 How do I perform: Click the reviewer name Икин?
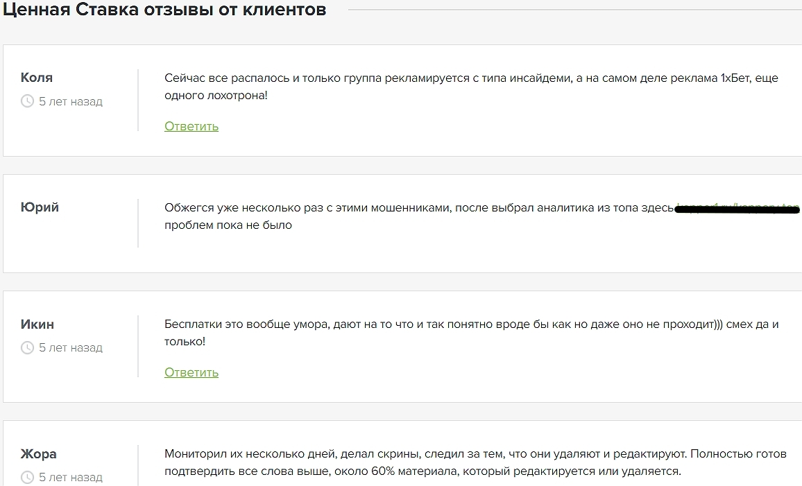pos(37,324)
